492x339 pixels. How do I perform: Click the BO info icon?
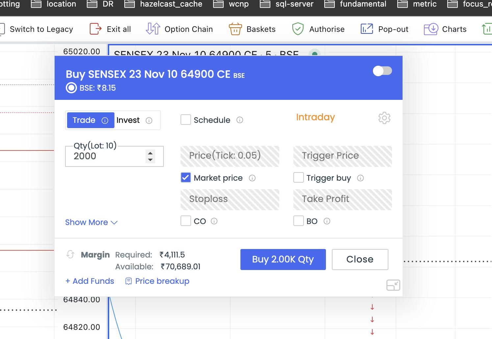327,221
